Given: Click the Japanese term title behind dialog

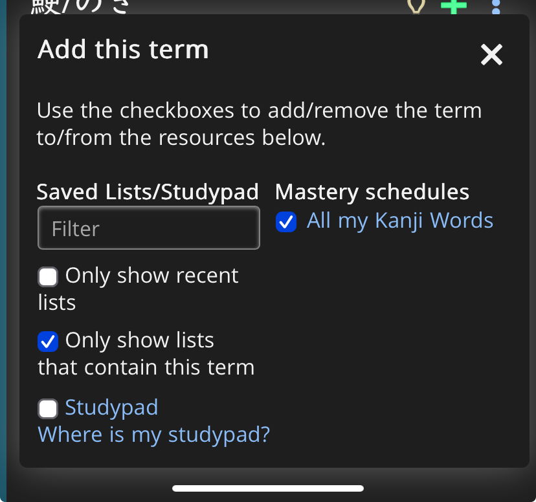Looking at the screenshot, I should point(81,6).
